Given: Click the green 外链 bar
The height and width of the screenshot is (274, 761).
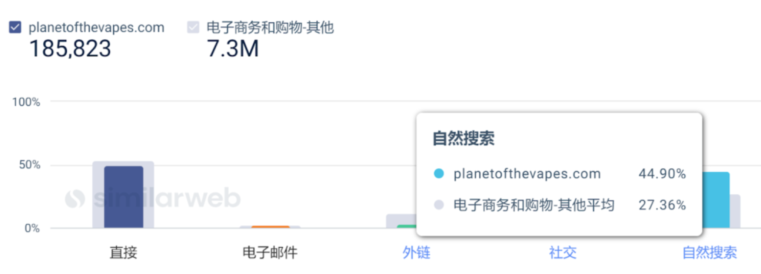Looking at the screenshot, I should coord(407,226).
